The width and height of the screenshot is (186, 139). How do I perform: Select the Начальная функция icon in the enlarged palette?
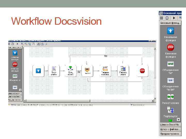(171, 31)
